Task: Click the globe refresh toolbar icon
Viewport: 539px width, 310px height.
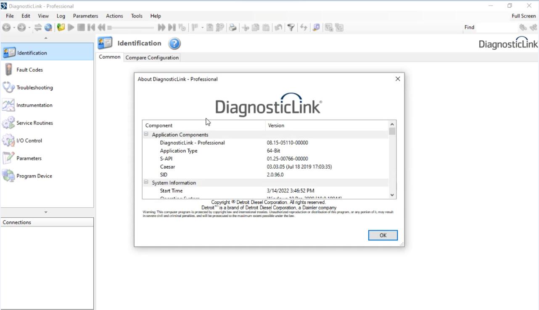Action: point(48,27)
